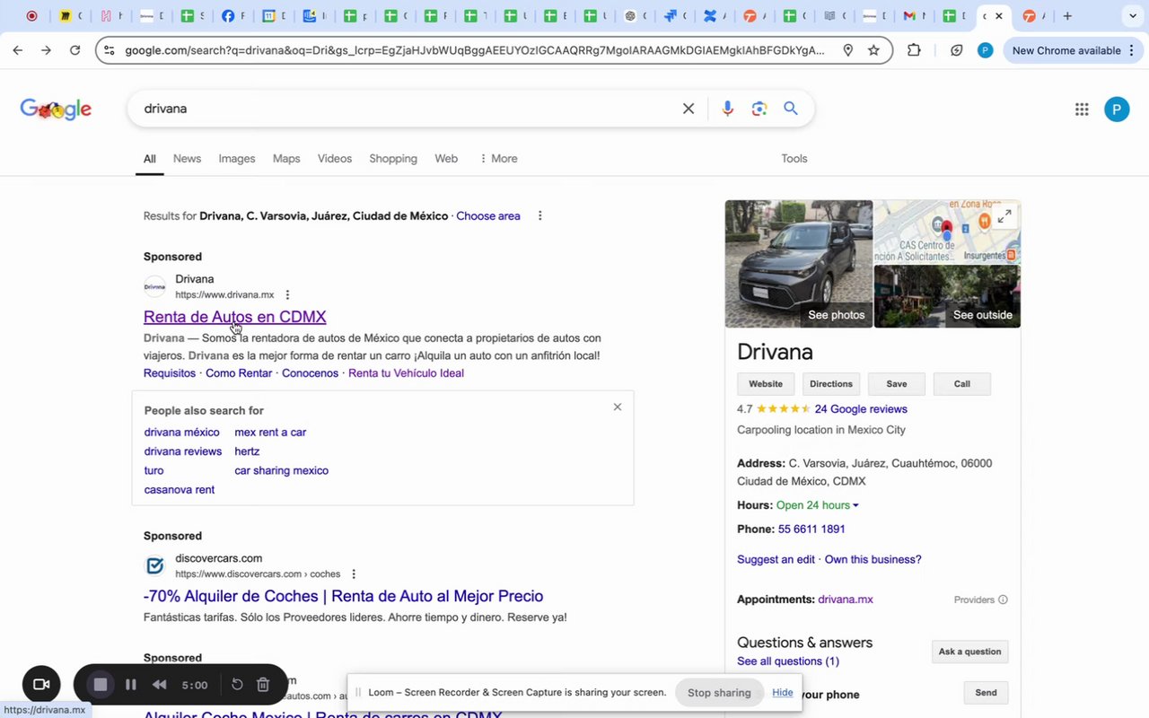Rewind the Loom recording
Image resolution: width=1149 pixels, height=718 pixels.
pos(159,685)
